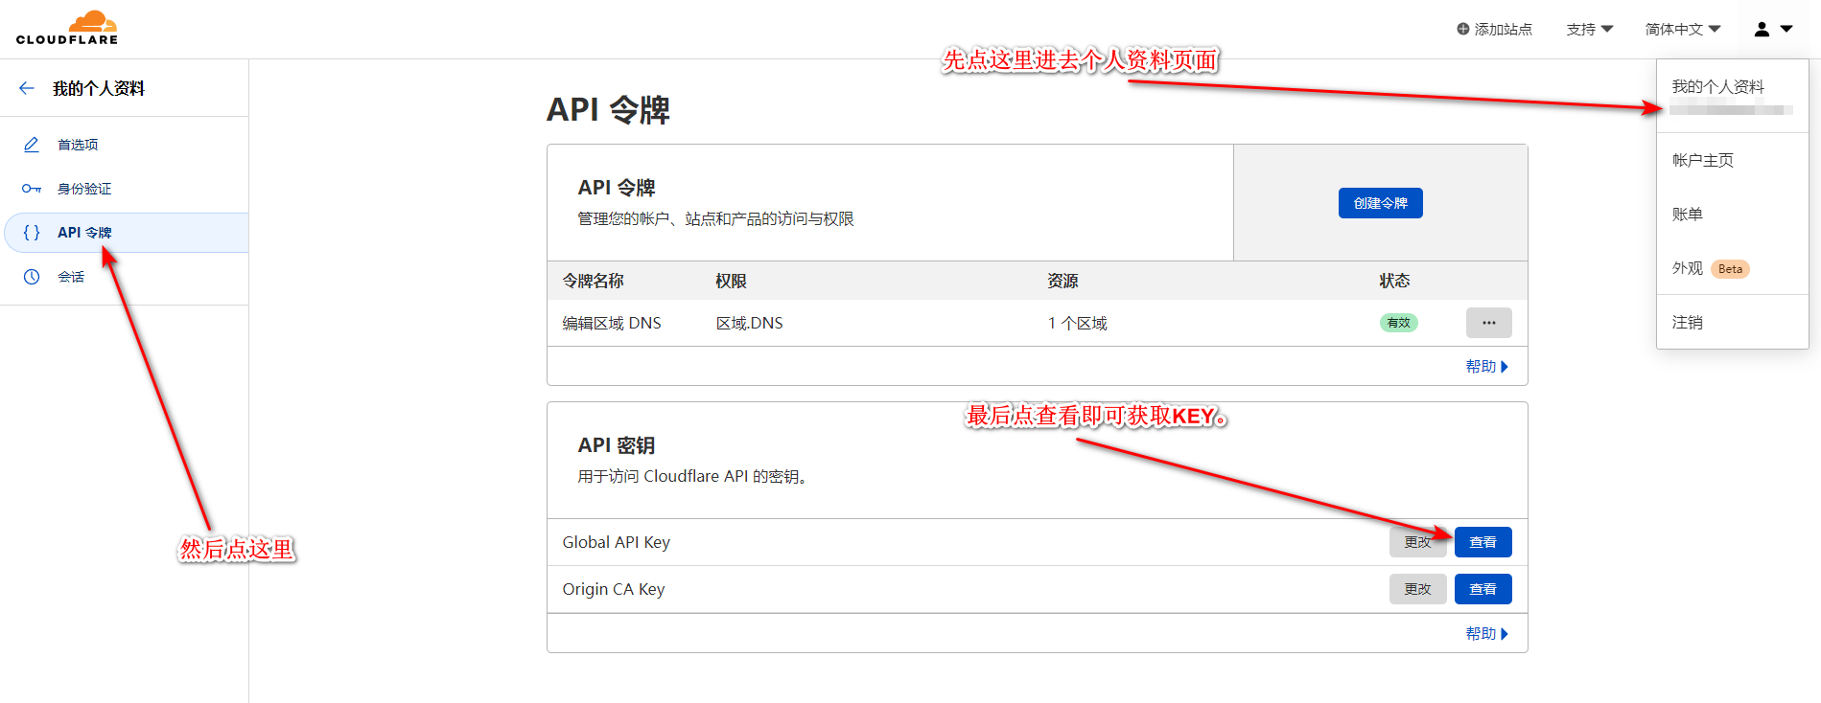Open the 简体中文 language dropdown
This screenshot has height=703, width=1821.
tap(1683, 29)
